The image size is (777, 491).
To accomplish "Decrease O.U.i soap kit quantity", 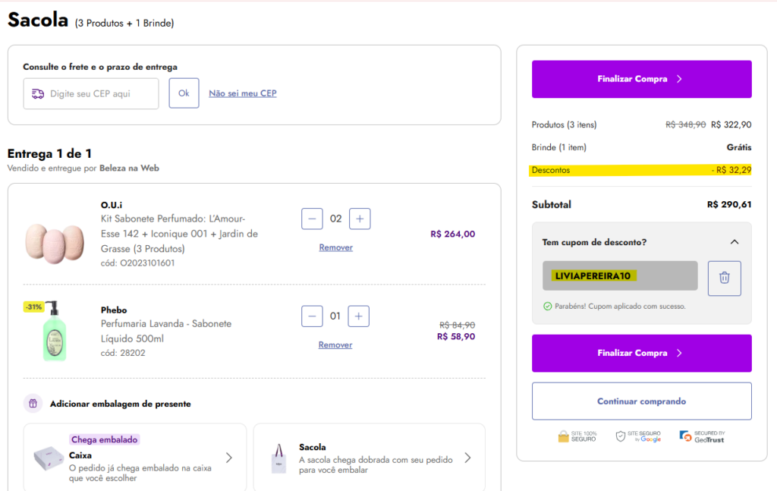I will [x=312, y=219].
